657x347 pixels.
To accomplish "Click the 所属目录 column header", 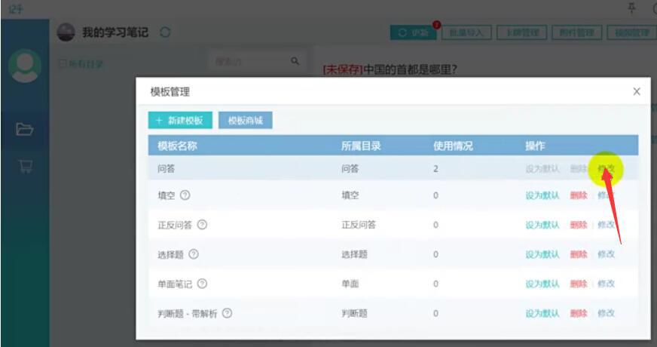I will point(361,146).
